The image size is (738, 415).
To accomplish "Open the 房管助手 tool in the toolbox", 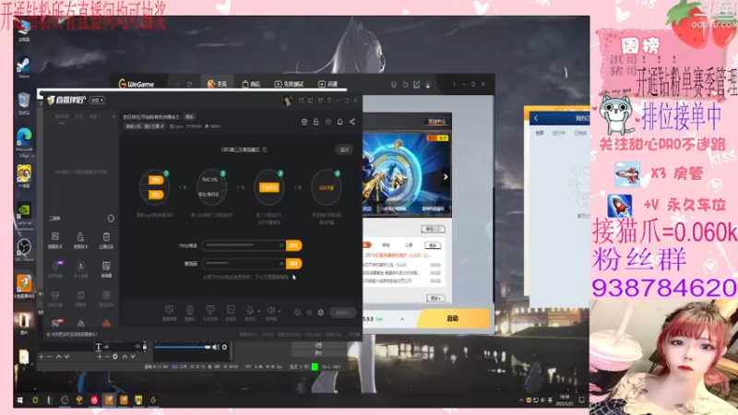I will [80, 240].
